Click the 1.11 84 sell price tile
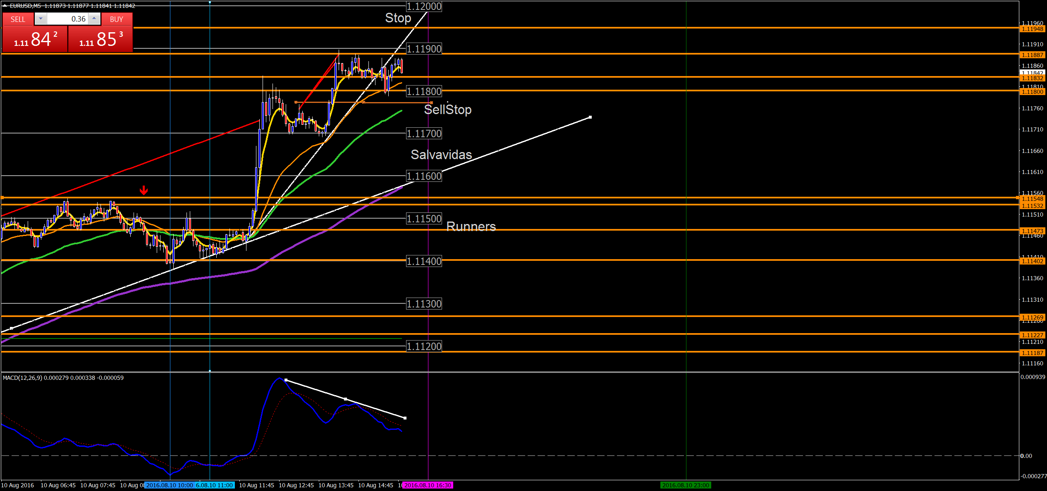This screenshot has width=1047, height=491. coord(35,39)
